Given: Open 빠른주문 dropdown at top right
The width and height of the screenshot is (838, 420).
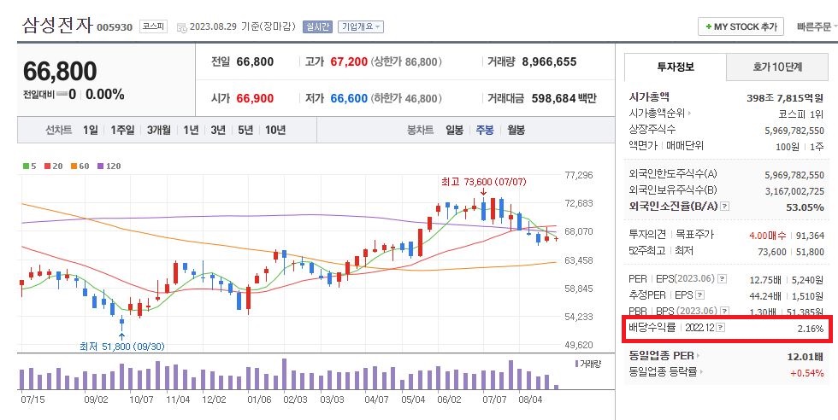Looking at the screenshot, I should click(x=817, y=26).
